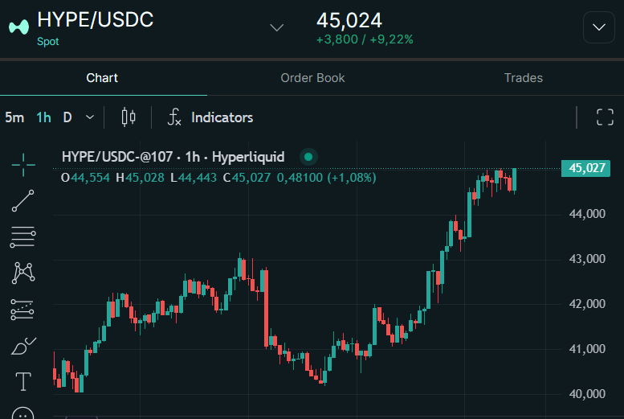Image resolution: width=624 pixels, height=419 pixels.
Task: Click the HYPE token logo
Action: tap(18, 27)
